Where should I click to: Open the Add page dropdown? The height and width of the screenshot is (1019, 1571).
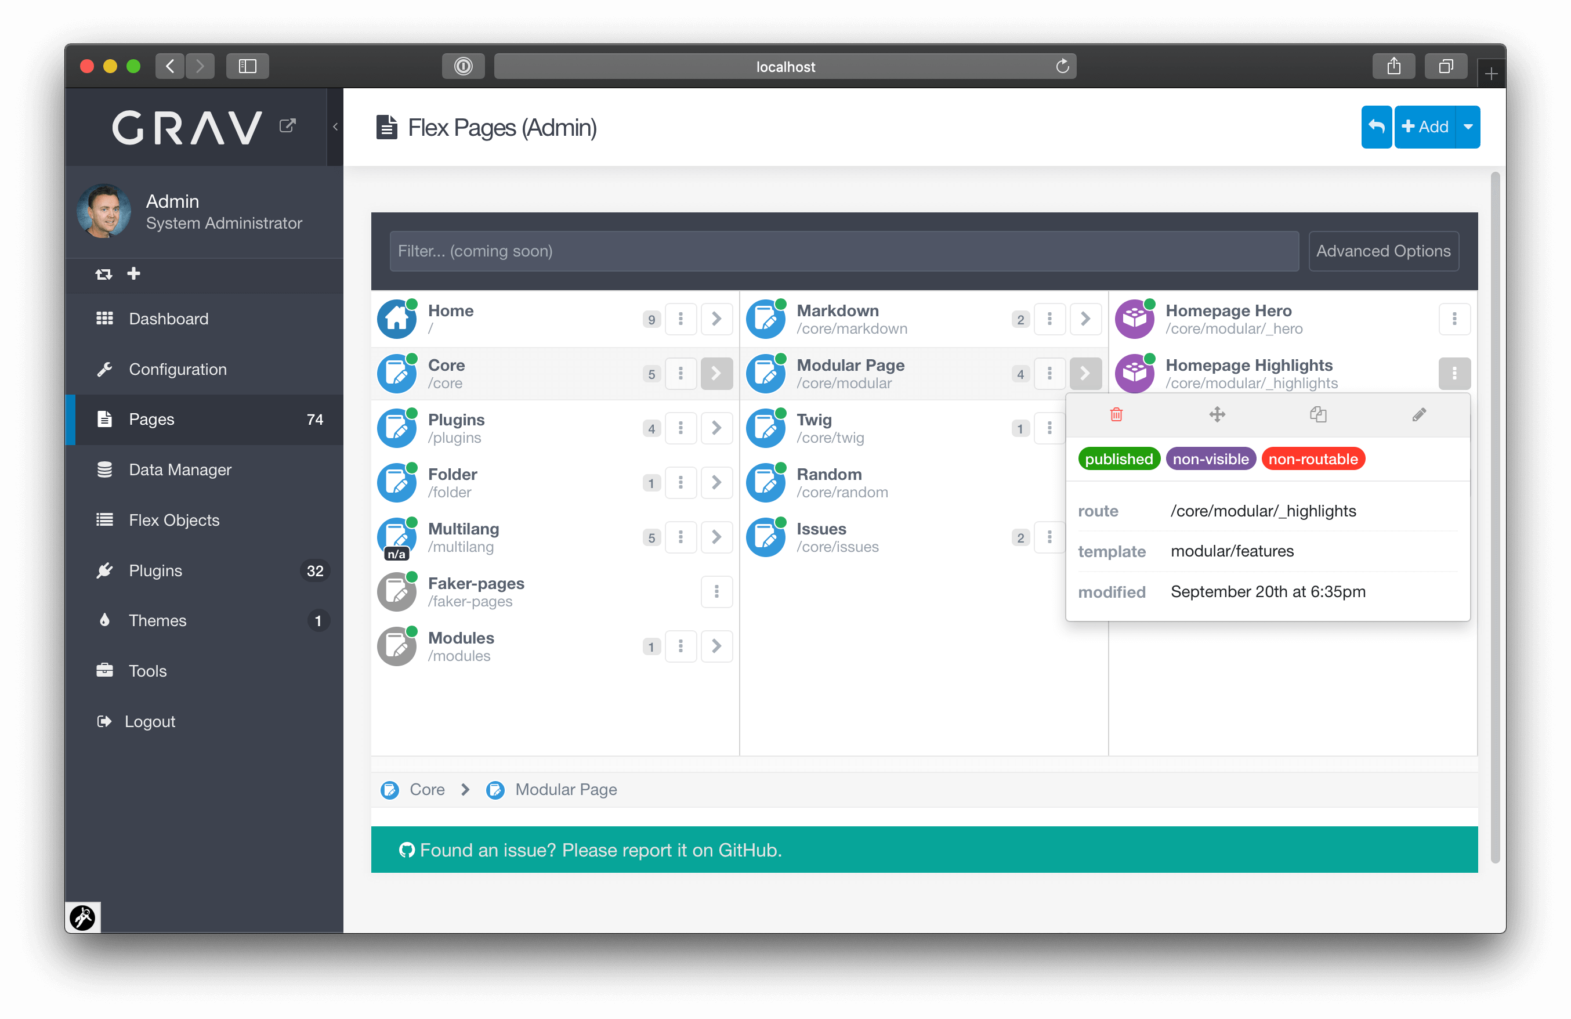(x=1467, y=127)
